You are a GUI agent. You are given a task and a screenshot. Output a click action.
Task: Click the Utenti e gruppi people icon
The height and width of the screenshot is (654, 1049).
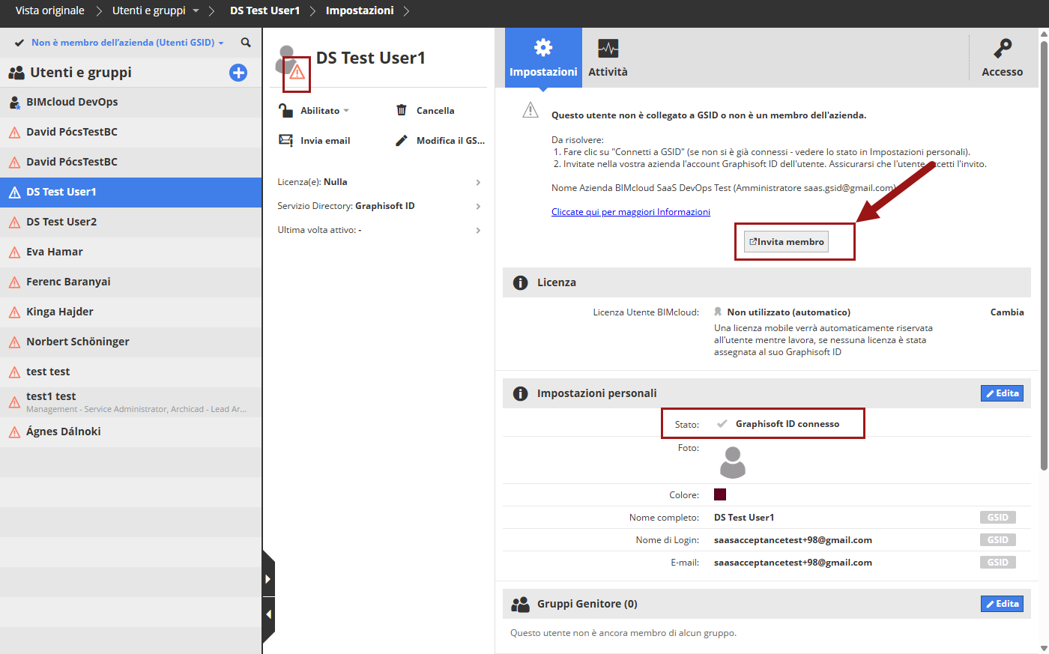coord(16,73)
